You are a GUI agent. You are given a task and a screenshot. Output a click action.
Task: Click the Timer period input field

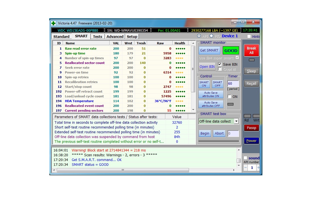(x=233, y=84)
